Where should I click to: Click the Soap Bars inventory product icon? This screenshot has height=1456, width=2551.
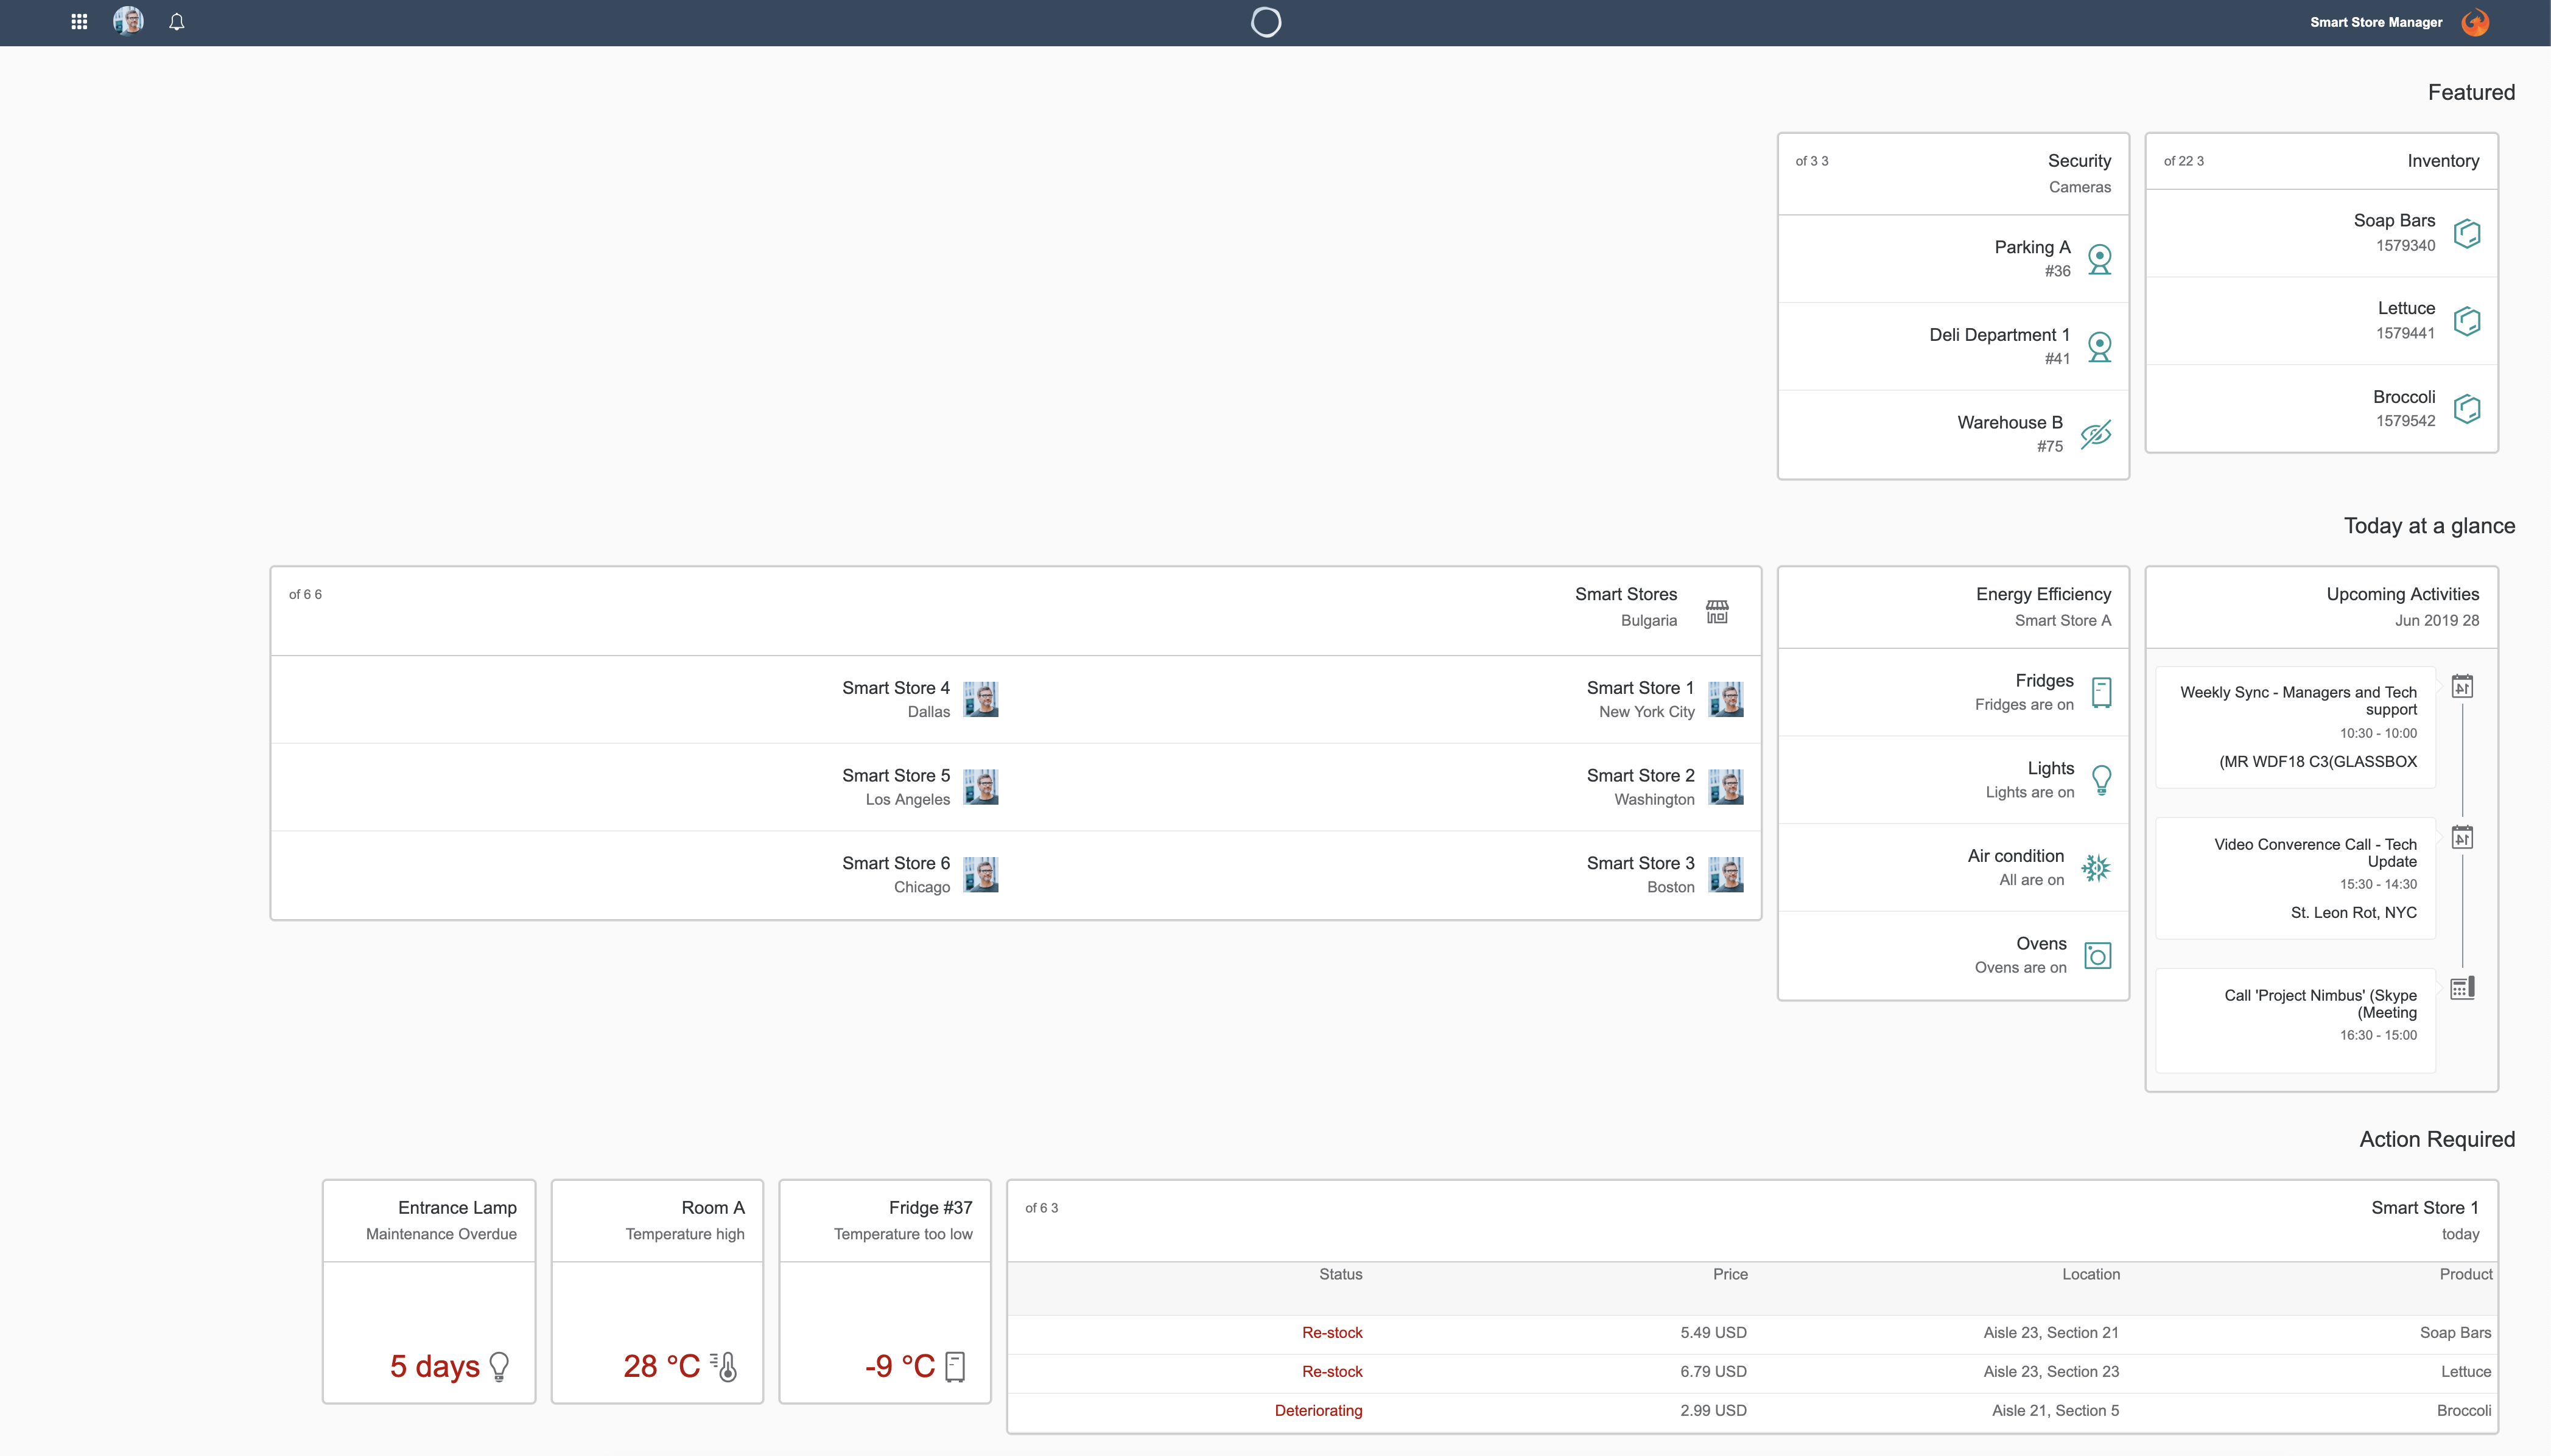[x=2466, y=233]
